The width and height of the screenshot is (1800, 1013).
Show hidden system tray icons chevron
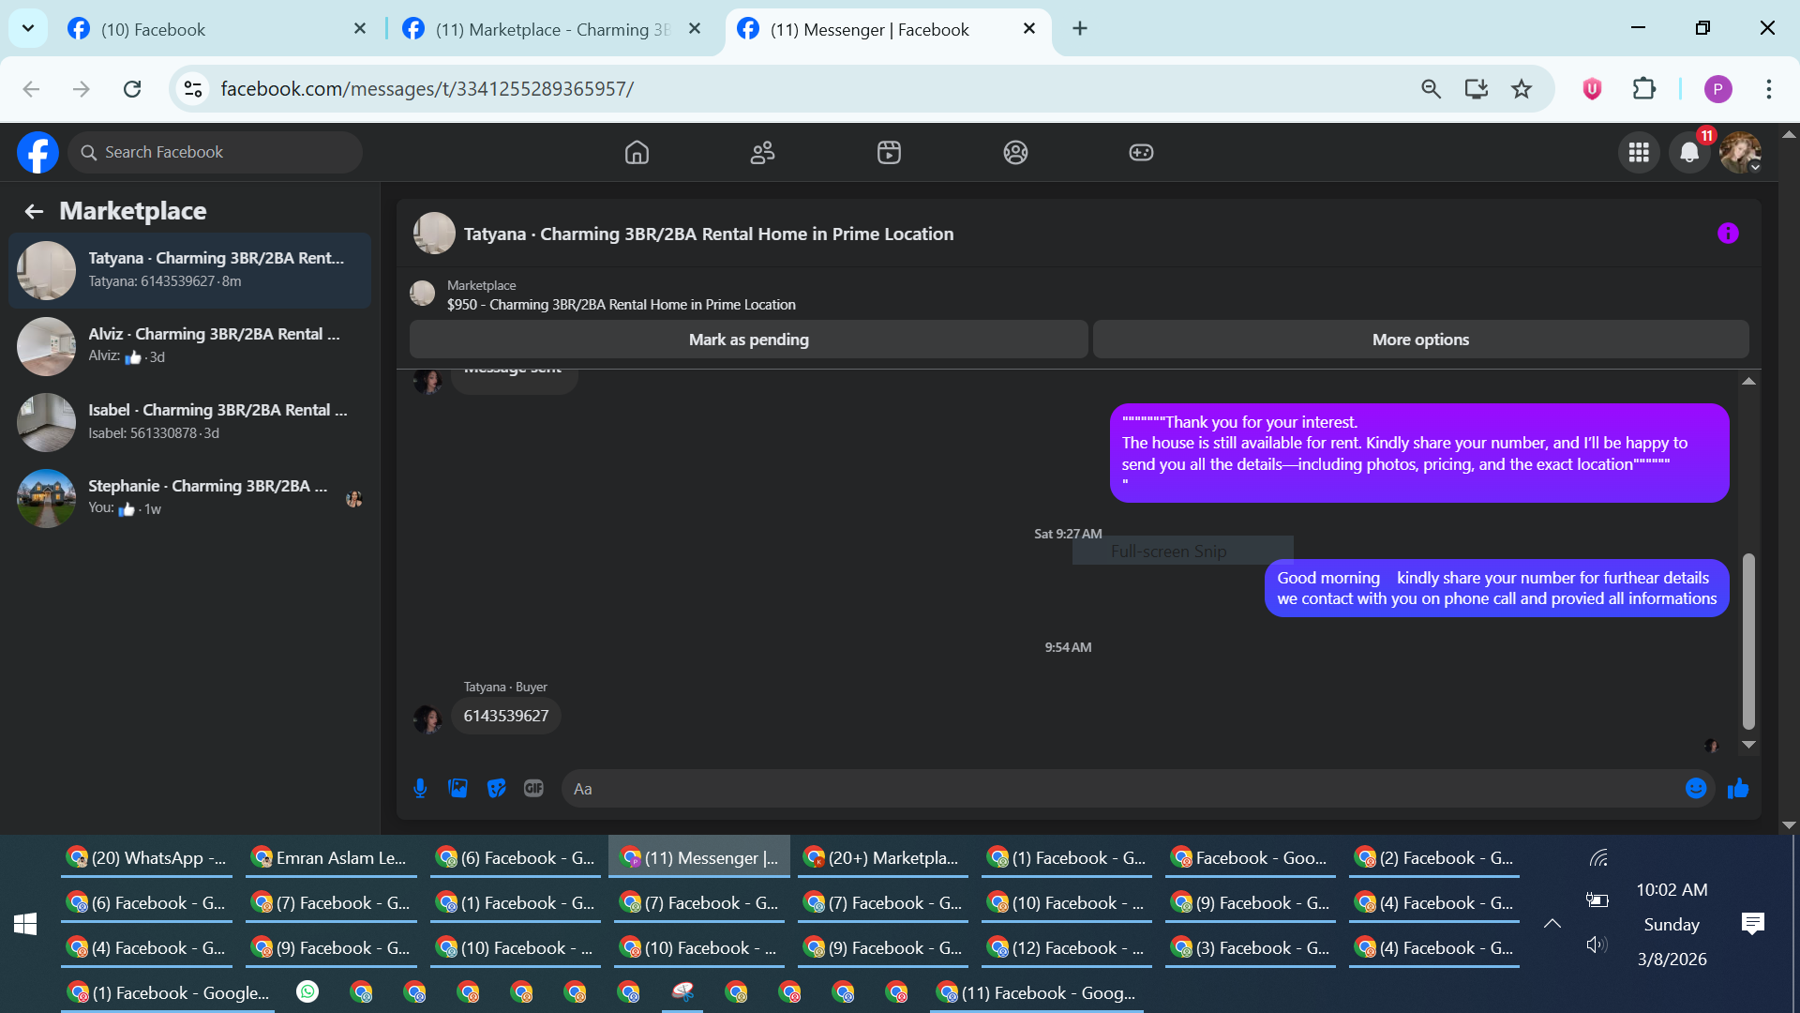coord(1552,924)
